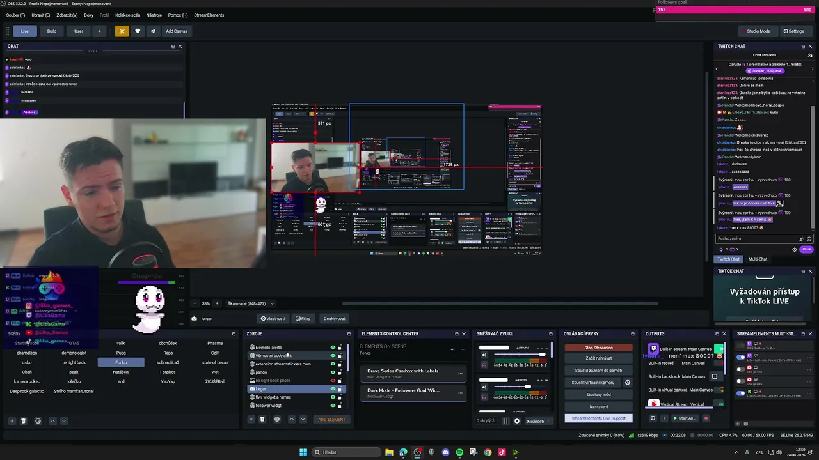Open Outputs panel settings gear
This screenshot has width=819, height=460.
(653, 418)
